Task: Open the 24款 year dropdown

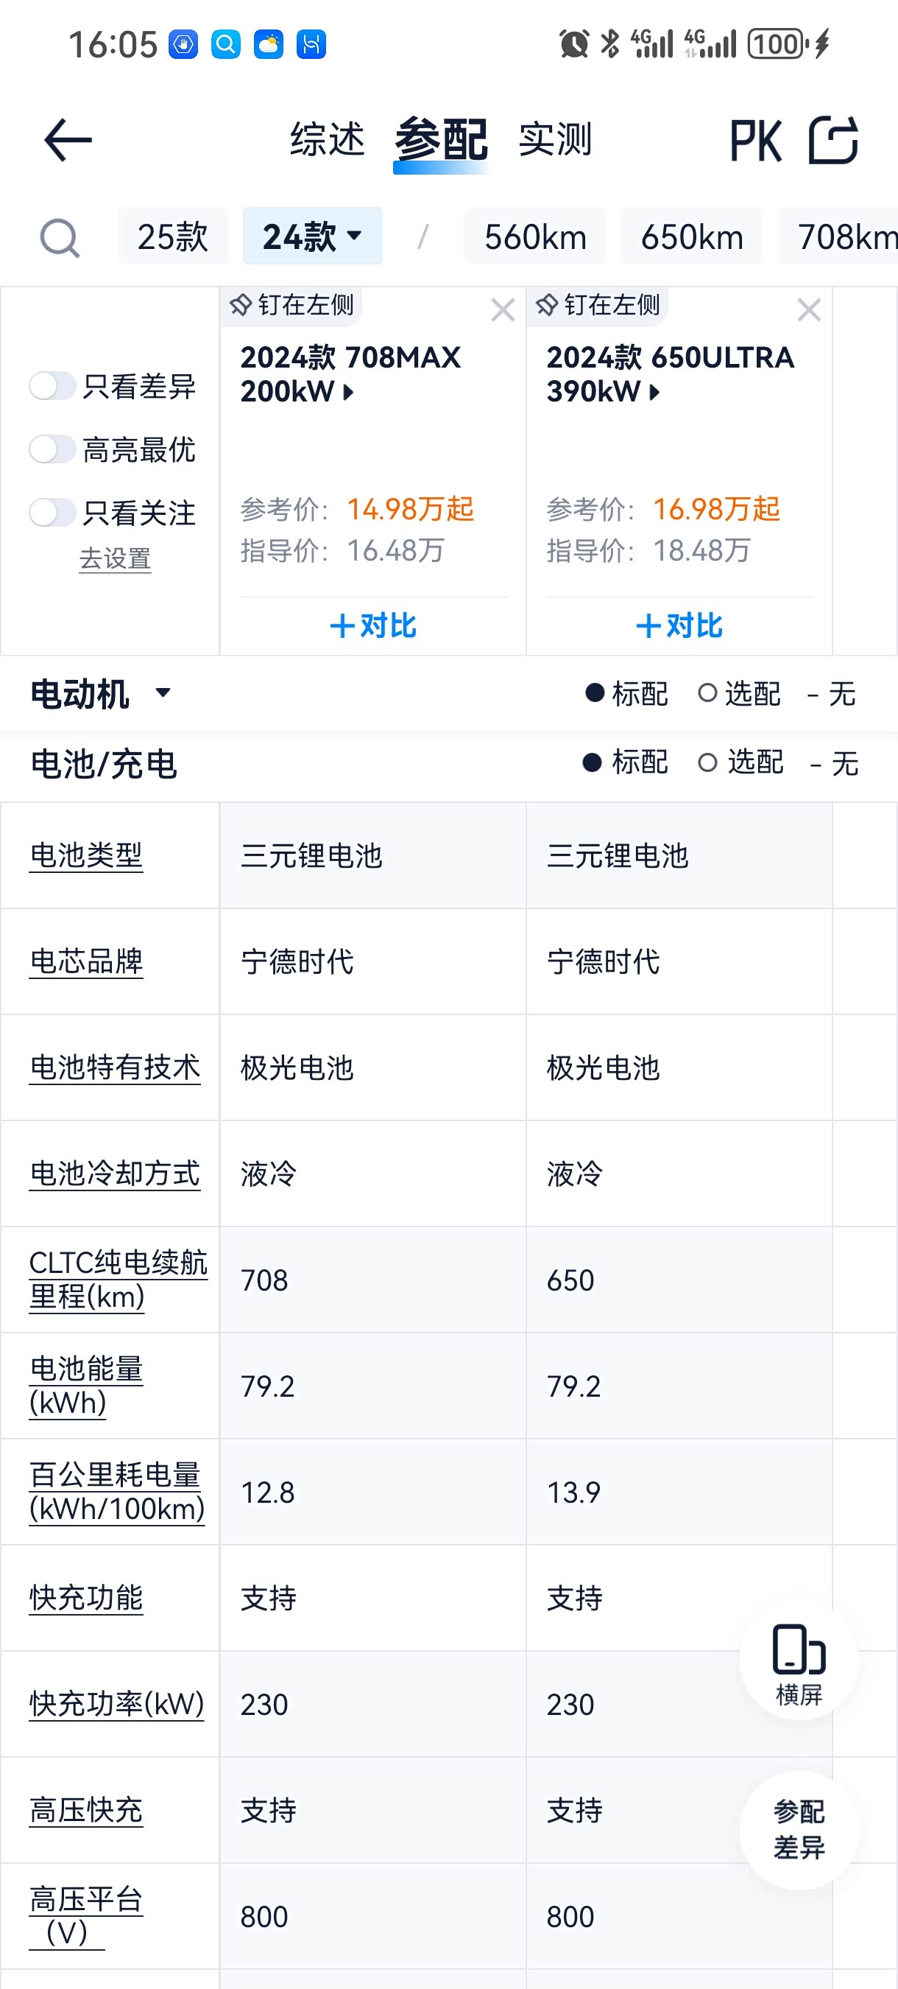Action: tap(312, 236)
